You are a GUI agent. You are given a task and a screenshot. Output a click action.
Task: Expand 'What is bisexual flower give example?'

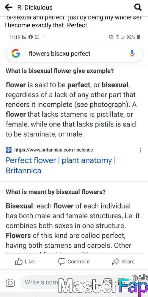(60, 71)
